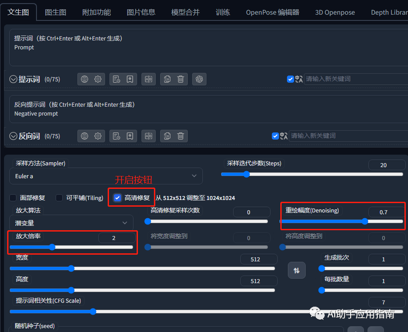Open the 采样方法(Sampler) Euler a dropdown
This screenshot has height=332, width=408.
(x=106, y=176)
